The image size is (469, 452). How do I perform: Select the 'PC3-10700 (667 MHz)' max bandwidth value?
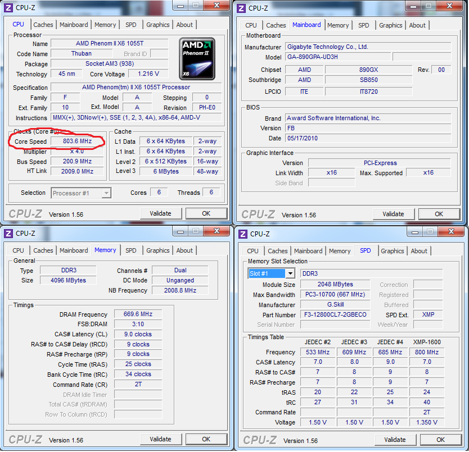click(x=335, y=294)
